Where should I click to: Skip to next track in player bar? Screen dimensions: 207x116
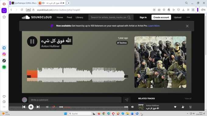click(38, 107)
